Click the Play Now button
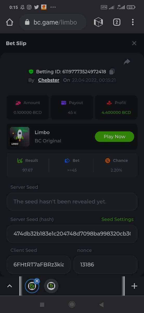144x313 pixels. point(114,137)
